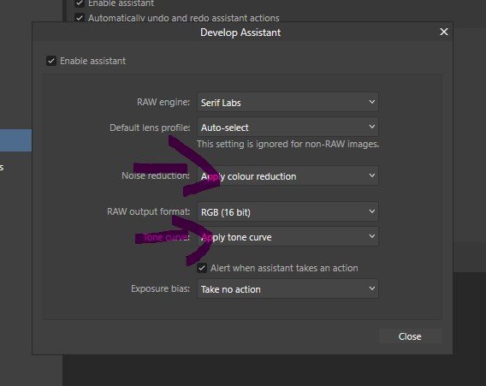Expand the Tone curve dropdown
486x386 pixels.
[287, 236]
